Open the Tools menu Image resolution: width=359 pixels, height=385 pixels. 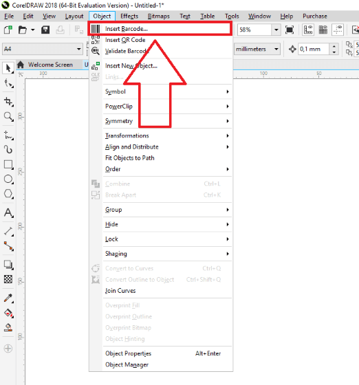(x=232, y=16)
